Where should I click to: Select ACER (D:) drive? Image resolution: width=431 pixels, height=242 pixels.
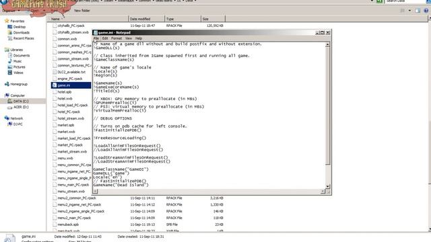(21, 108)
